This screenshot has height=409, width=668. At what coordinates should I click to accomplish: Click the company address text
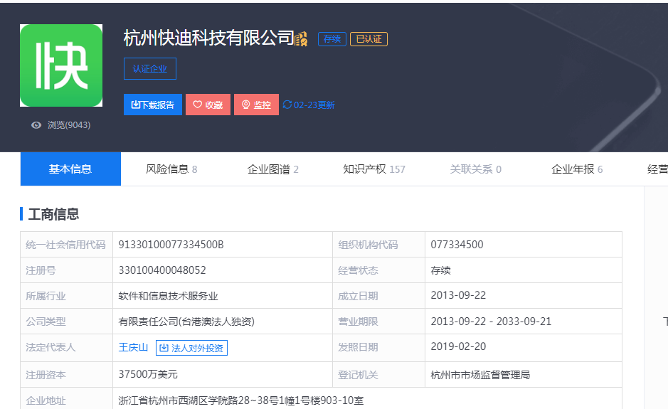coord(240,400)
